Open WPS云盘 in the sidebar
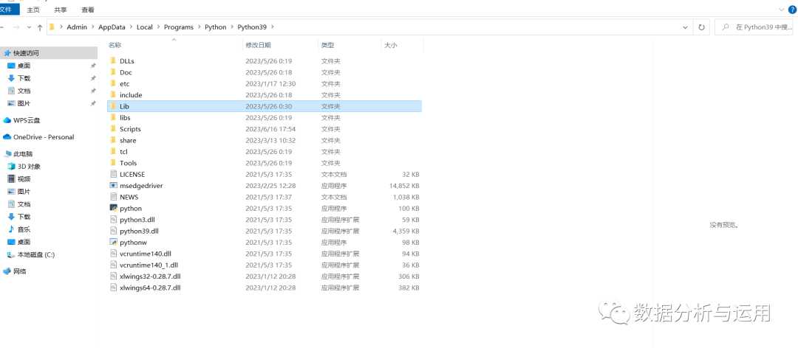 coord(27,120)
